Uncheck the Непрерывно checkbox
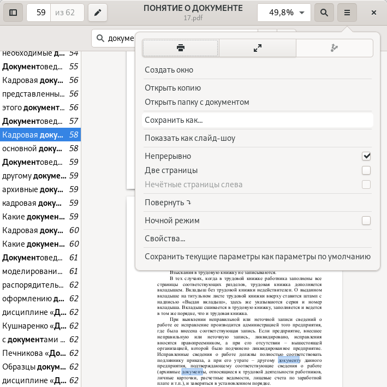The image size is (387, 387). click(x=366, y=156)
